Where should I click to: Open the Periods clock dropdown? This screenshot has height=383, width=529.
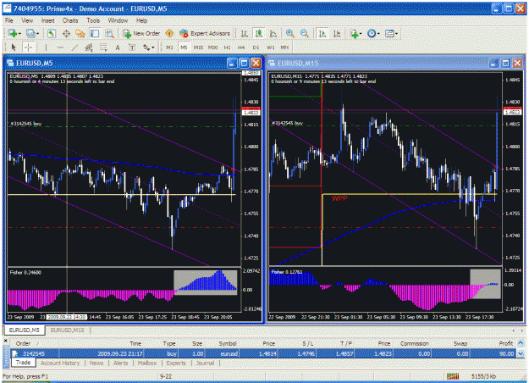point(373,33)
